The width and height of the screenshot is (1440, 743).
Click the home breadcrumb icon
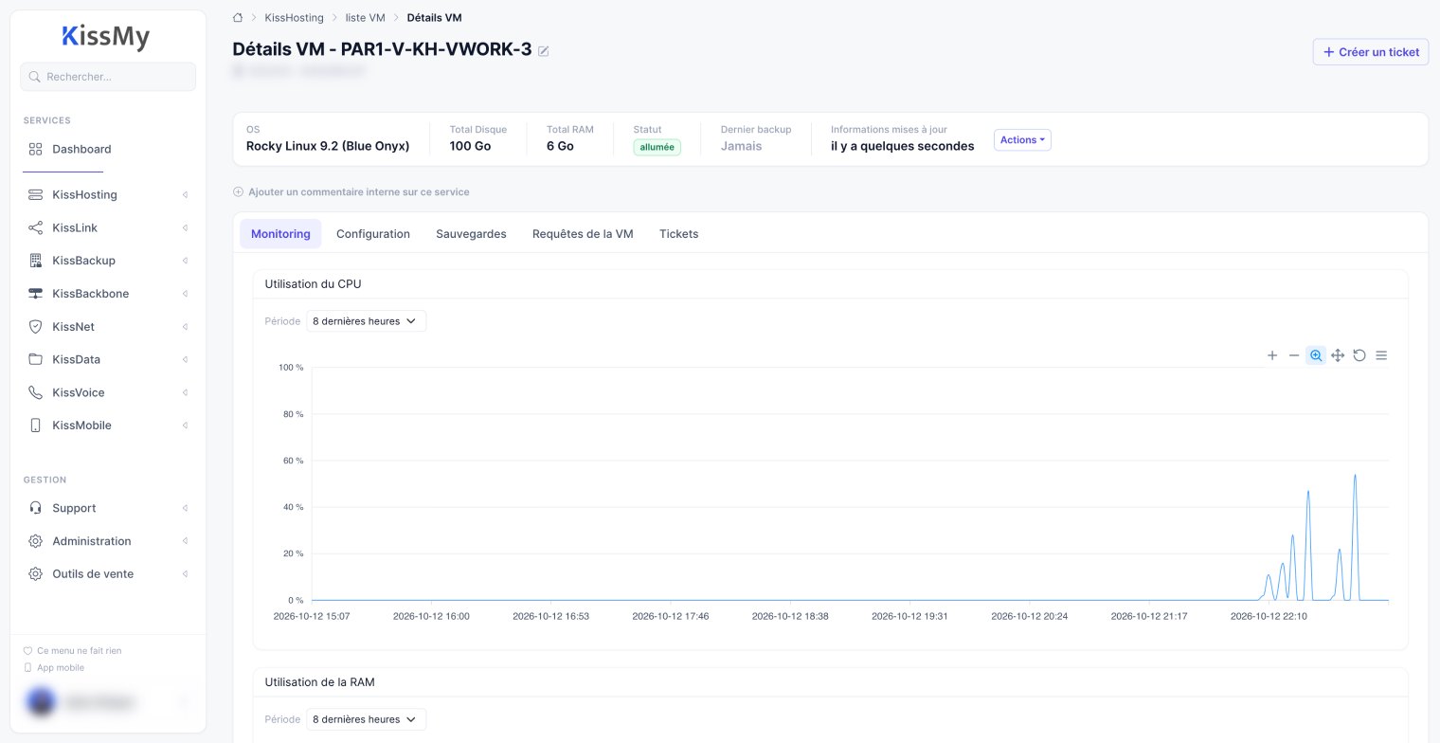(238, 17)
